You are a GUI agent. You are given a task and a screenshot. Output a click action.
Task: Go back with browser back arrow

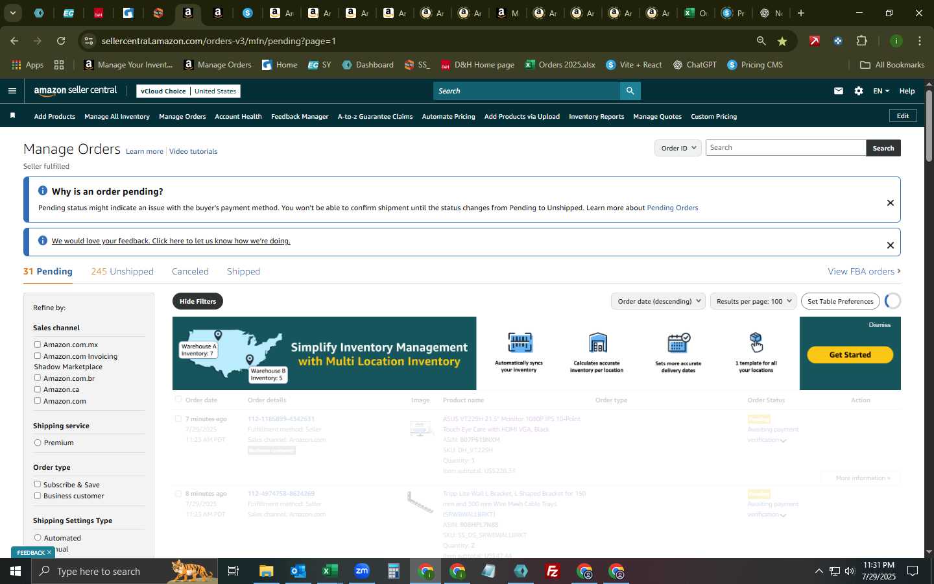[14, 41]
